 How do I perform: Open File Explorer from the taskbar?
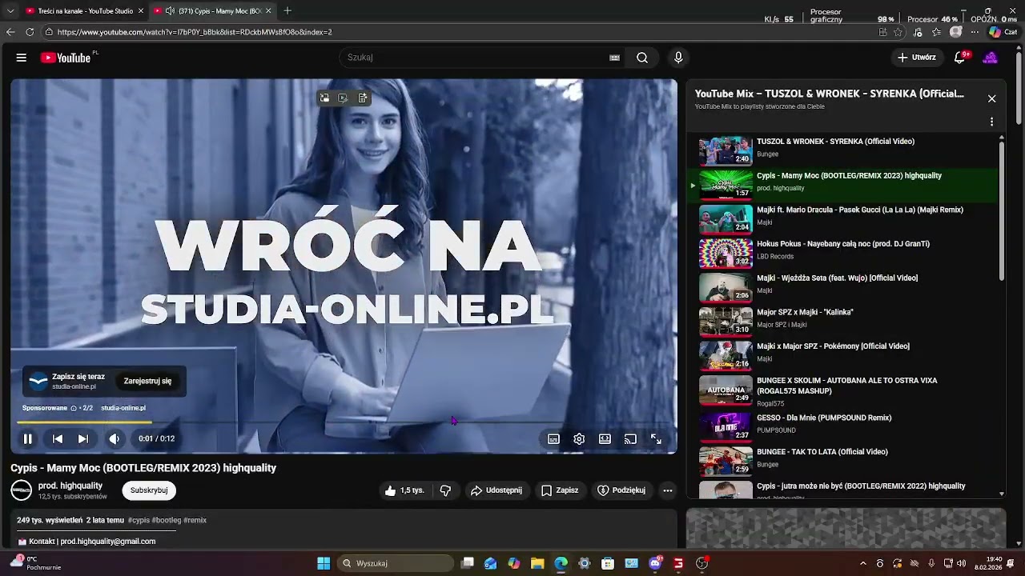point(537,563)
